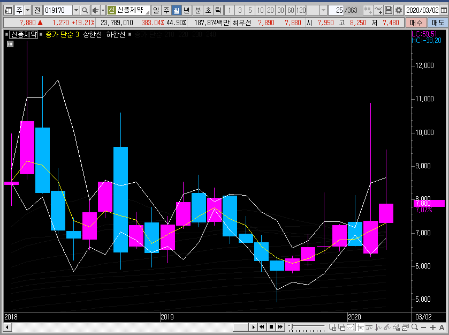Click the window-with-grid icon
The width and height of the screenshot is (449, 335).
[x=332, y=327]
